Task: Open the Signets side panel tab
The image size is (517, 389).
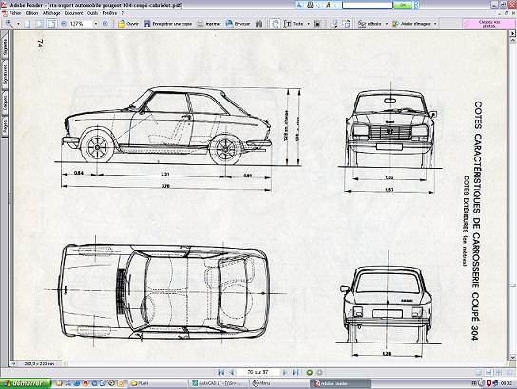Action: [x=5, y=47]
